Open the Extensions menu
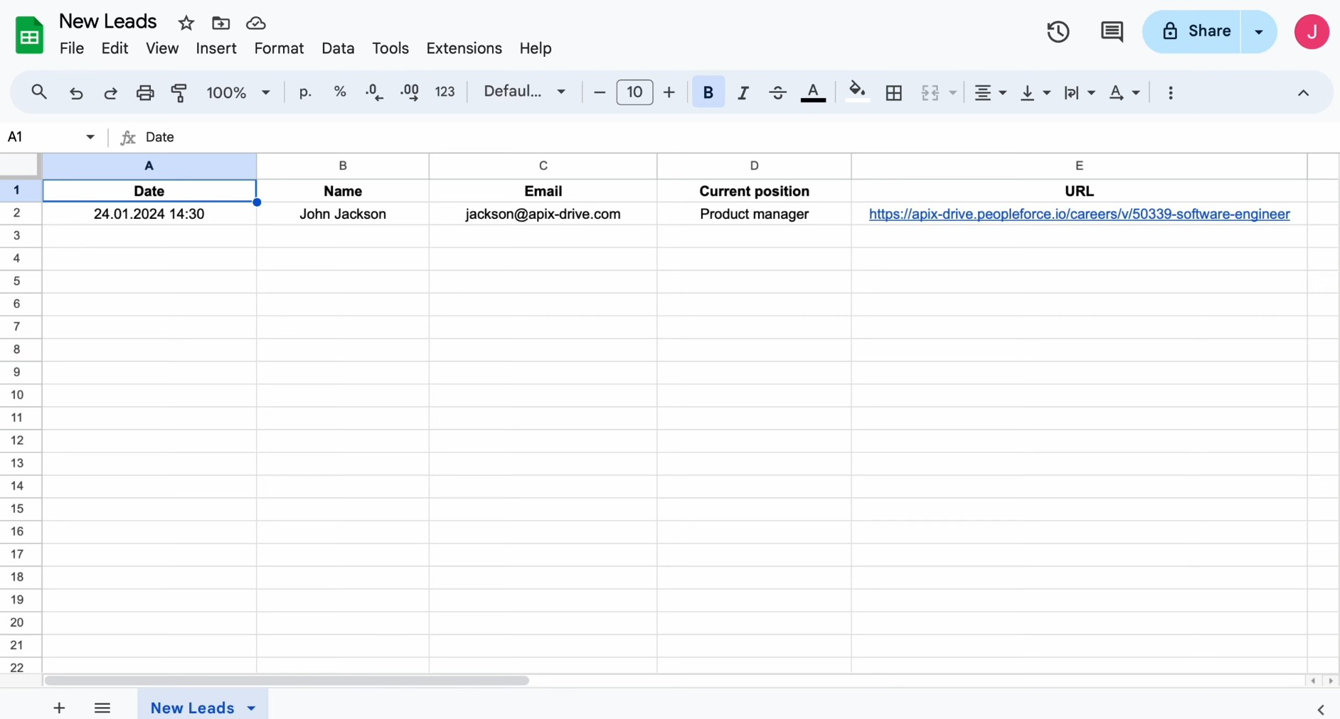1340x719 pixels. click(464, 48)
